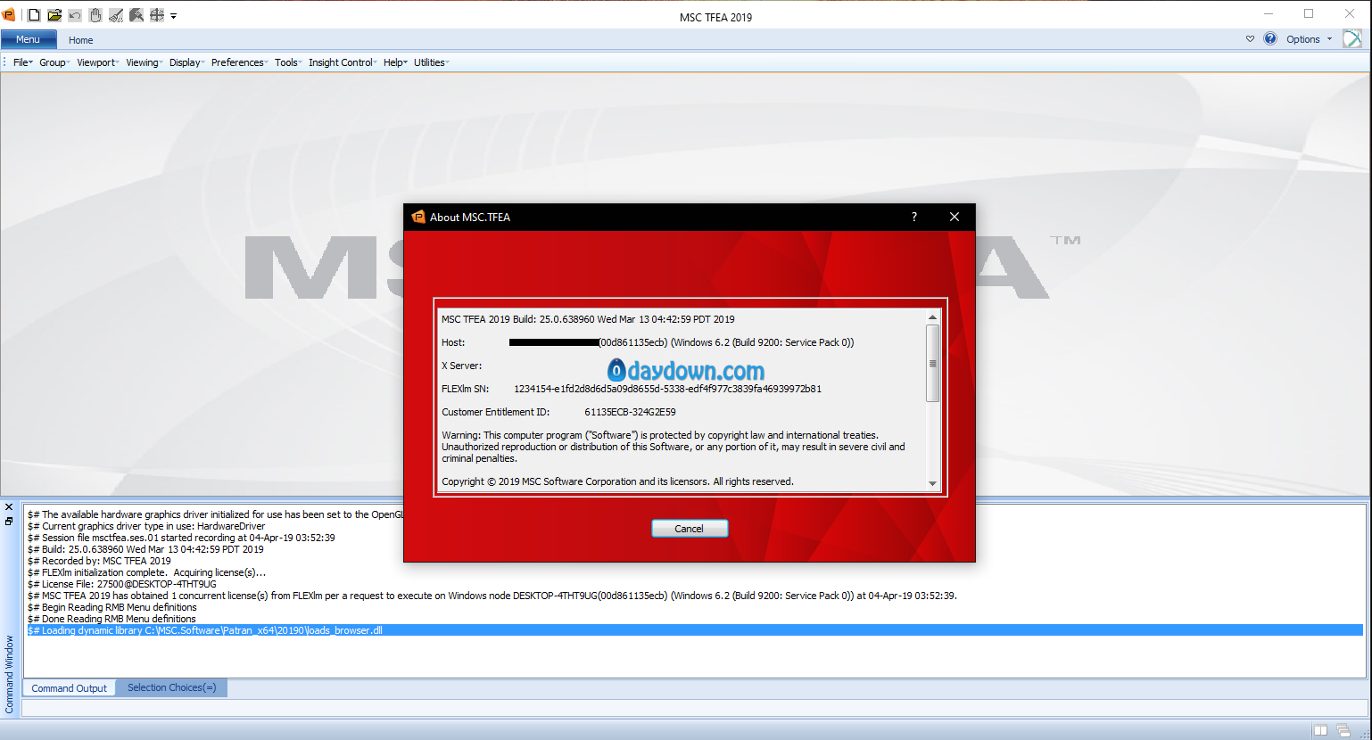Click the 'Recorded by: MSC TFEA 2019' line
The height and width of the screenshot is (740, 1372).
[99, 561]
